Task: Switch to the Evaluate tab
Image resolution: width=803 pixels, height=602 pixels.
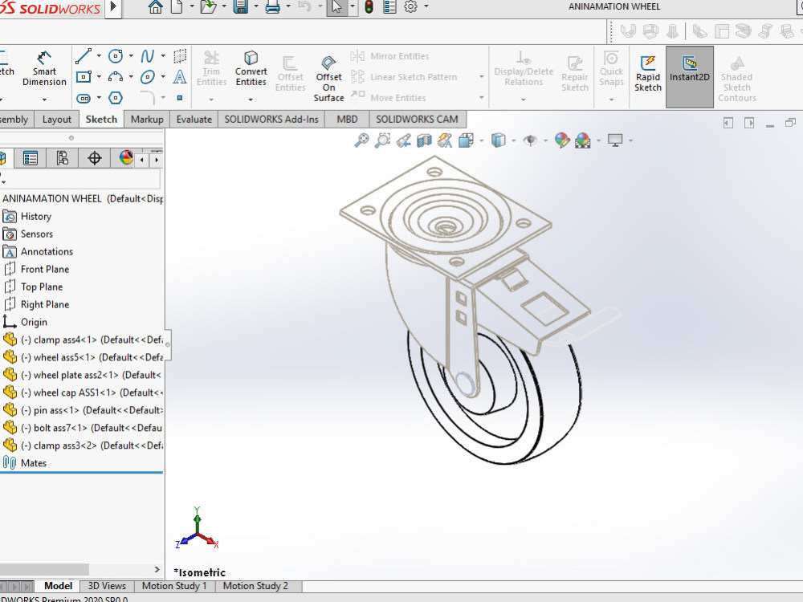Action: coord(192,119)
